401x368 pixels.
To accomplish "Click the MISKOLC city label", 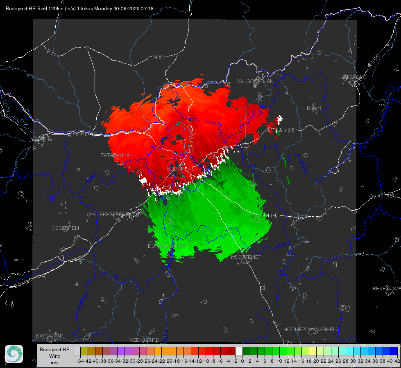I will pyautogui.click(x=356, y=77).
